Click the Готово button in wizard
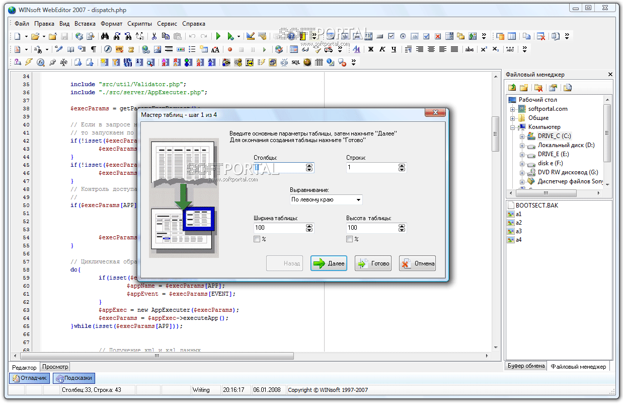 [x=373, y=263]
